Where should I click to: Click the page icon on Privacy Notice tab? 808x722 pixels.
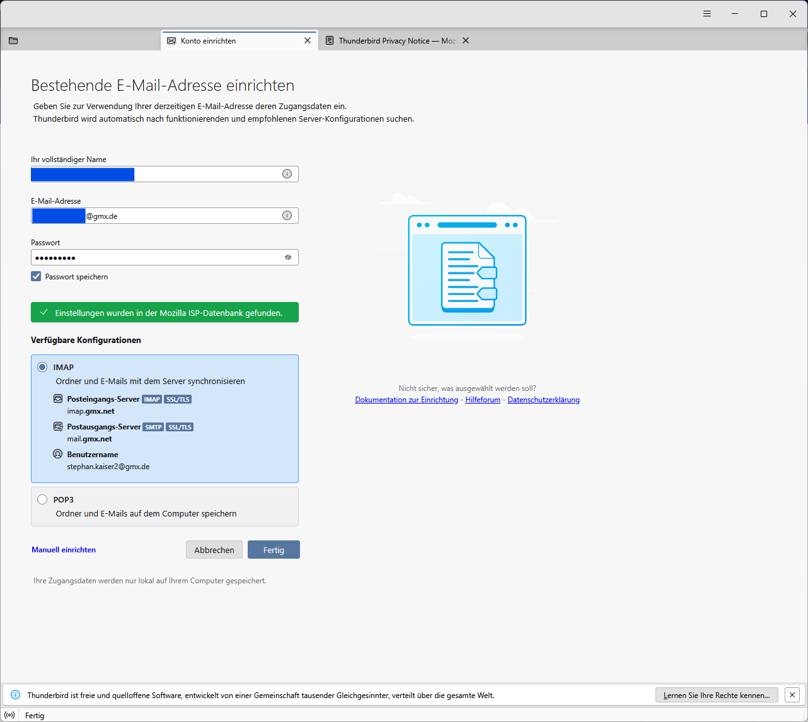coord(330,40)
